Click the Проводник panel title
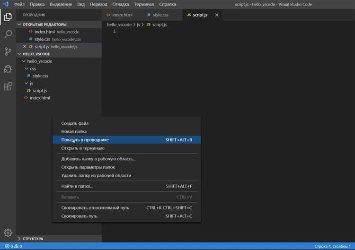Image resolution: width=355 pixels, height=250 pixels. click(34, 15)
